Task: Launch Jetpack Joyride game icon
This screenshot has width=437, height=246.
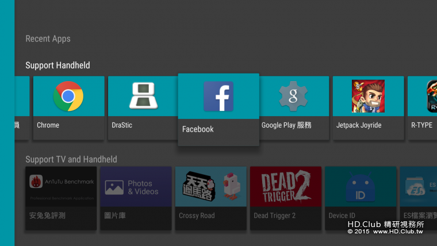Action: coord(368,96)
